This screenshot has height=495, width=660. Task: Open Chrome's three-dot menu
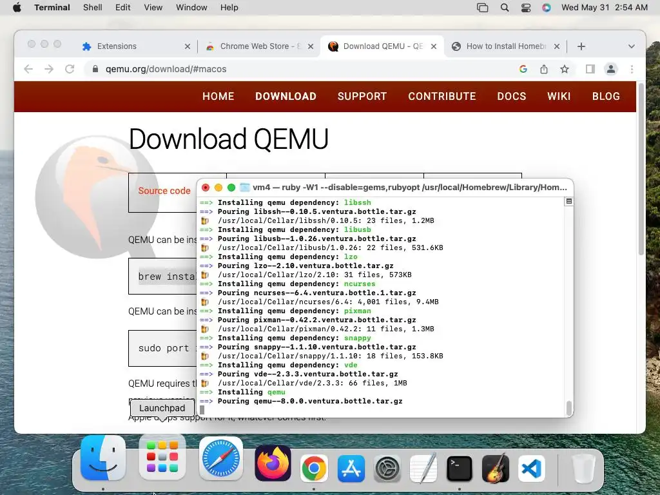[632, 69]
